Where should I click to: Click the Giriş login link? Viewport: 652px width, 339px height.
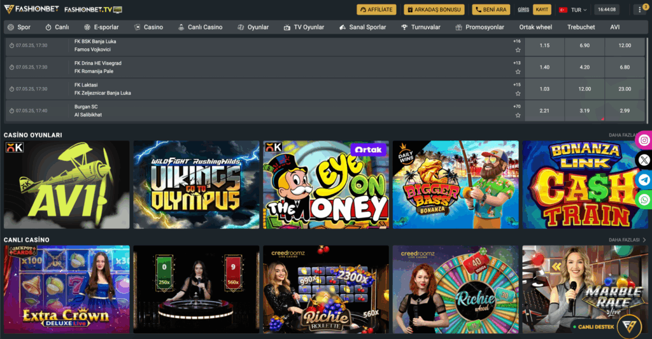pyautogui.click(x=523, y=10)
